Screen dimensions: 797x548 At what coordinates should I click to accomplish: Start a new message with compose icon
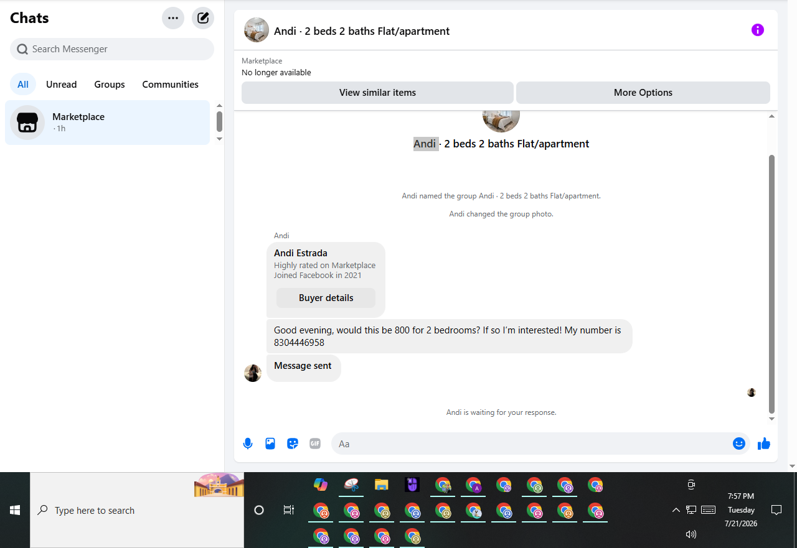tap(203, 18)
